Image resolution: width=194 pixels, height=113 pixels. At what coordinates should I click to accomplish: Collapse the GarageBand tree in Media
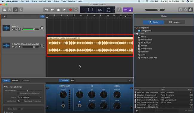coord(135,28)
